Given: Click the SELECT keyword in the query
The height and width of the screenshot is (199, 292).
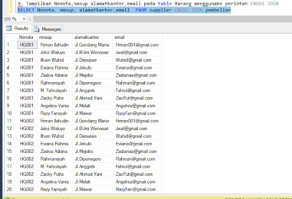Looking at the screenshot, I should click(26, 10).
